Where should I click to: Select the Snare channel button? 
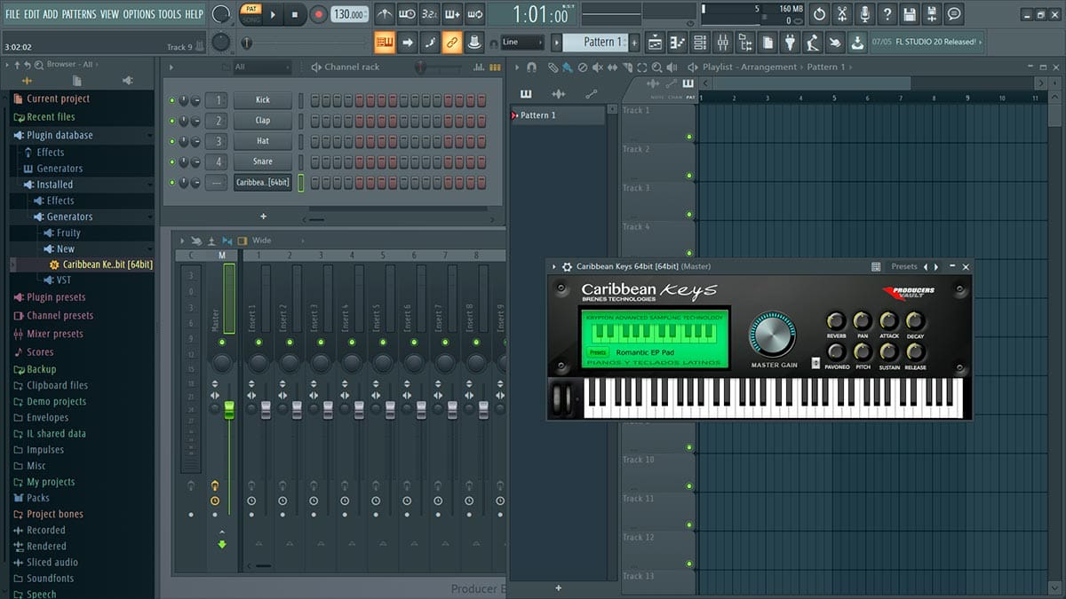pos(263,162)
